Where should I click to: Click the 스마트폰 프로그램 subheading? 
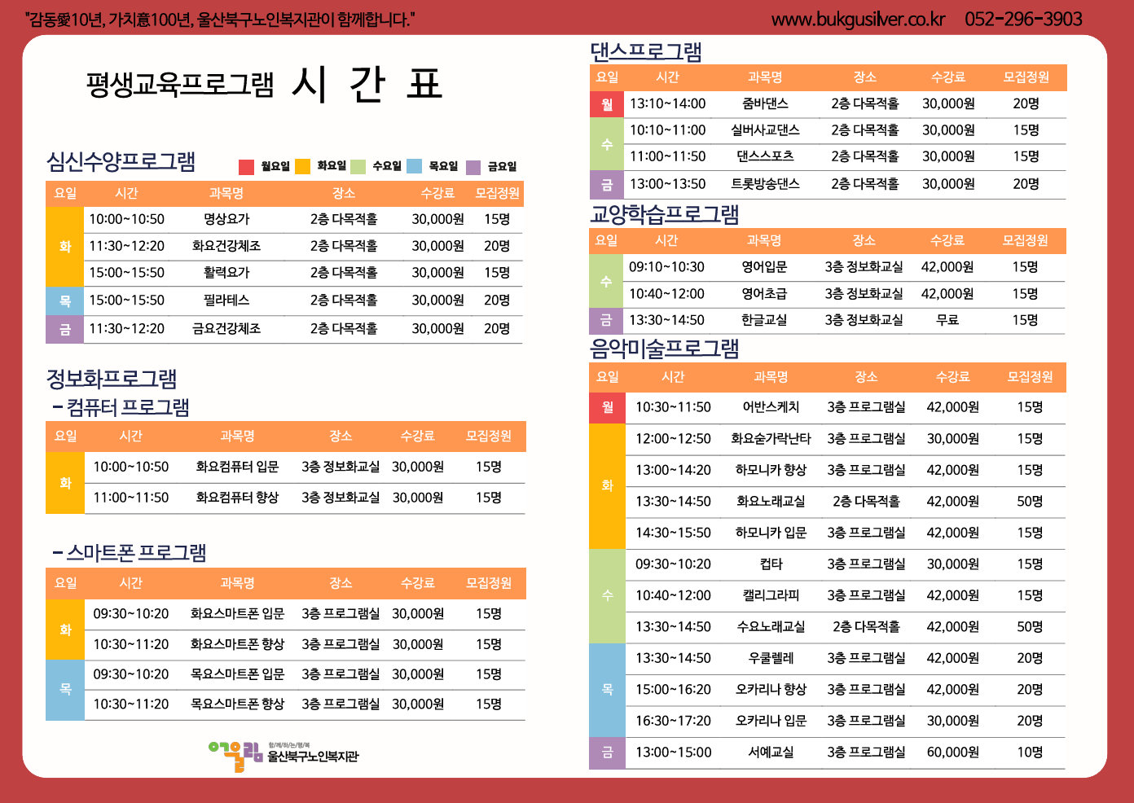click(x=129, y=553)
